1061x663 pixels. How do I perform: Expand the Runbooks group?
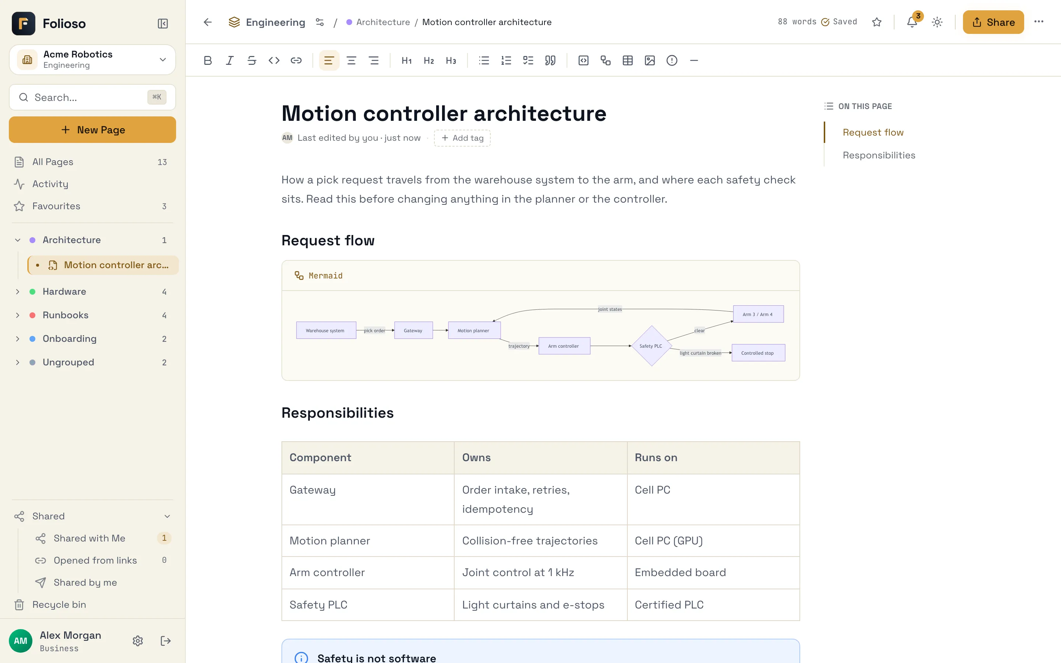[x=18, y=315]
